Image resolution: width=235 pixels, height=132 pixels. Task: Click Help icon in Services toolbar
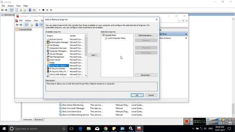tap(30, 10)
